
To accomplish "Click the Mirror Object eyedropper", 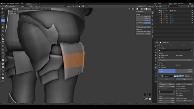I will tap(192, 50).
